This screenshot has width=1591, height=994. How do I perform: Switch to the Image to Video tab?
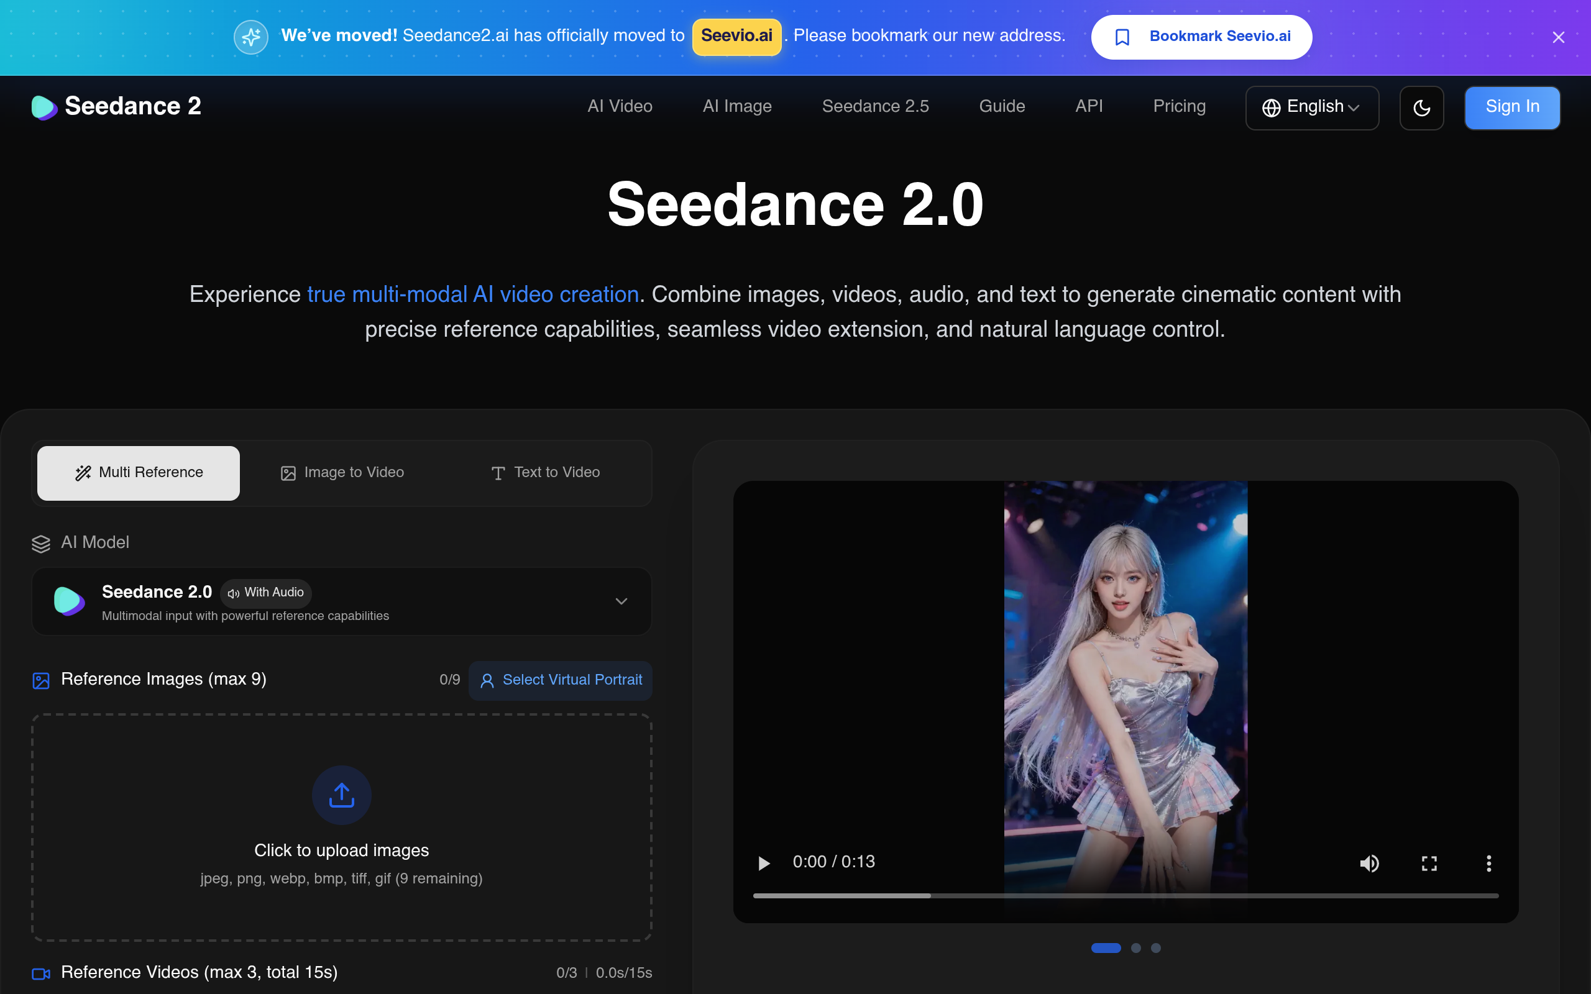click(342, 473)
